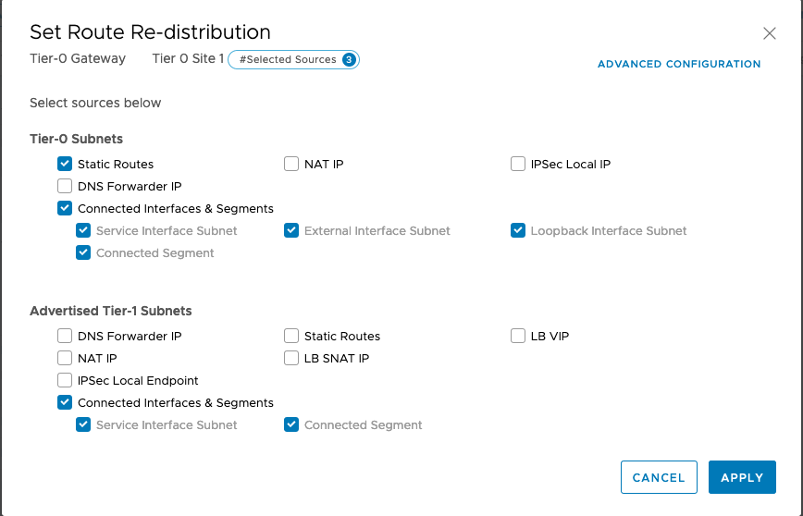Enable NAT IP under Tier-0 Subnets
This screenshot has height=516, width=803.
291,165
